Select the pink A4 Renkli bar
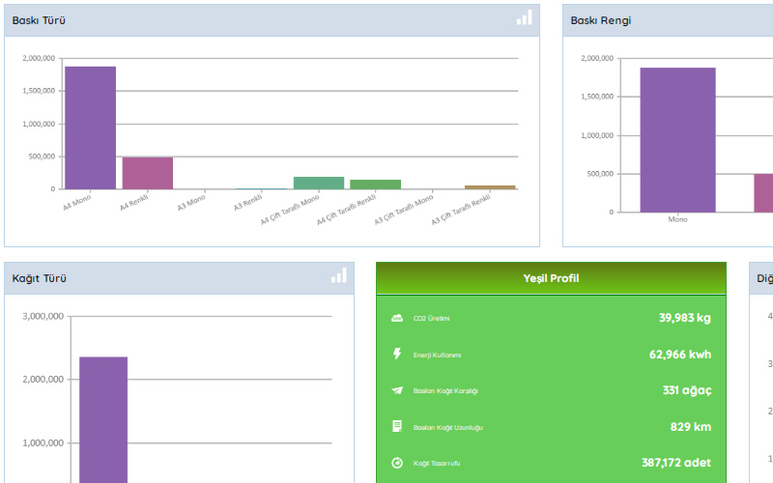Screen dimensions: 773x483 tap(147, 173)
